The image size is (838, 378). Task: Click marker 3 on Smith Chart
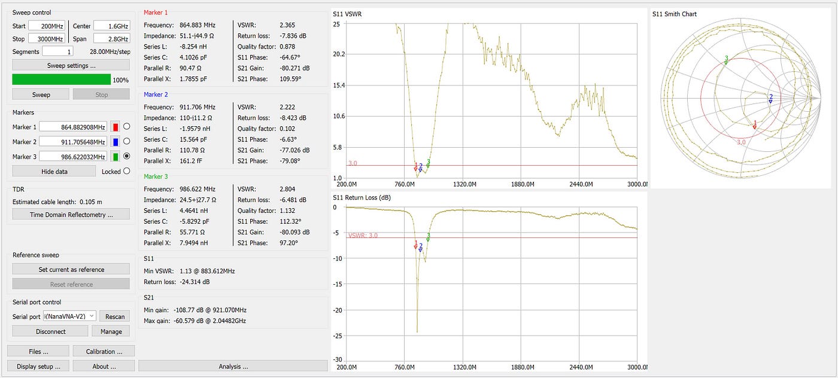click(x=726, y=60)
